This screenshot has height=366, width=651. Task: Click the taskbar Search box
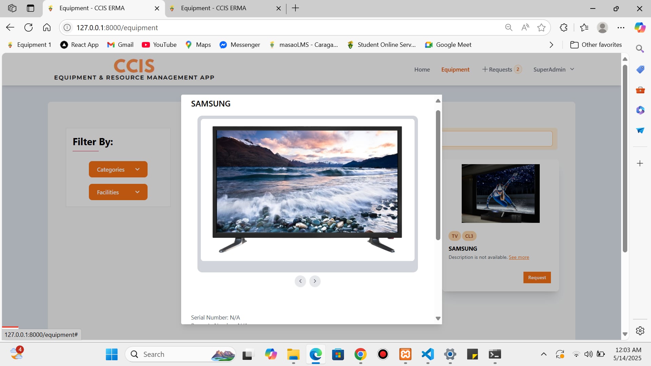[180, 354]
